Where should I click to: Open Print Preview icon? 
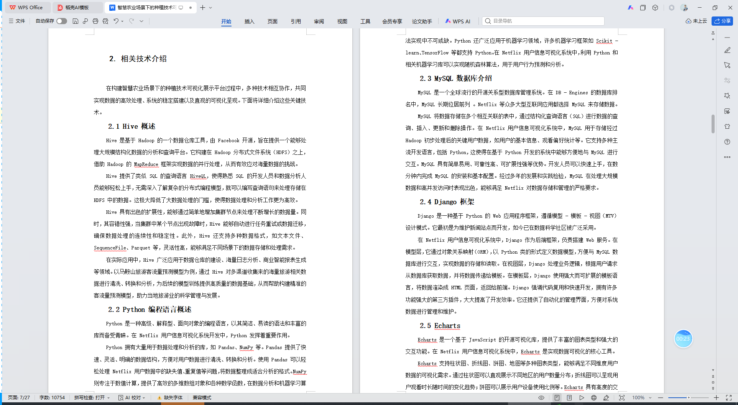105,21
